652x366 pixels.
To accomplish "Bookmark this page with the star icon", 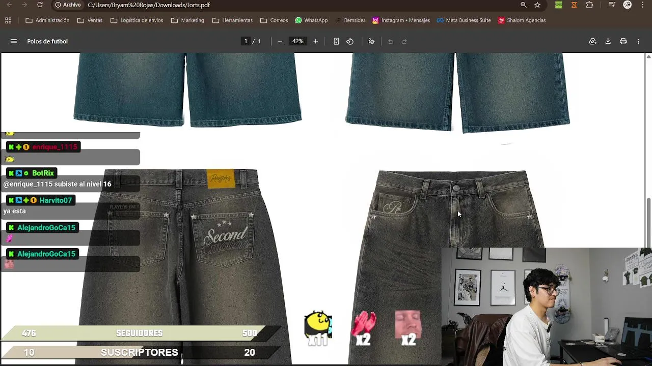I will [x=537, y=5].
